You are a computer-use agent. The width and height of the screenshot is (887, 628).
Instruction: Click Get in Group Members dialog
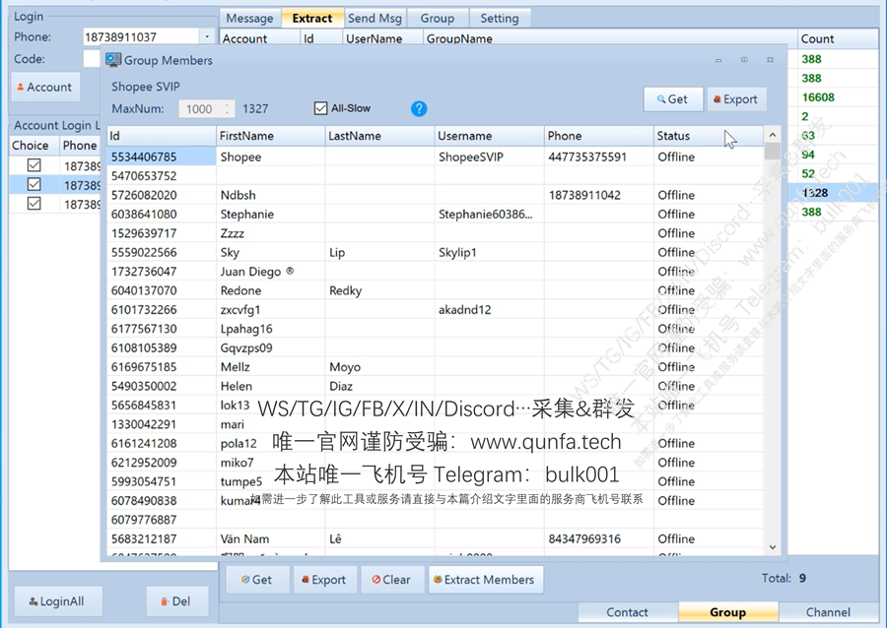pyautogui.click(x=673, y=98)
